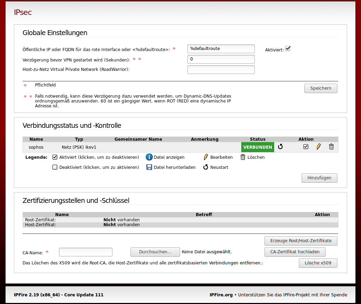
Task: Click Hinzufügen to add a connection
Action: tap(319, 178)
